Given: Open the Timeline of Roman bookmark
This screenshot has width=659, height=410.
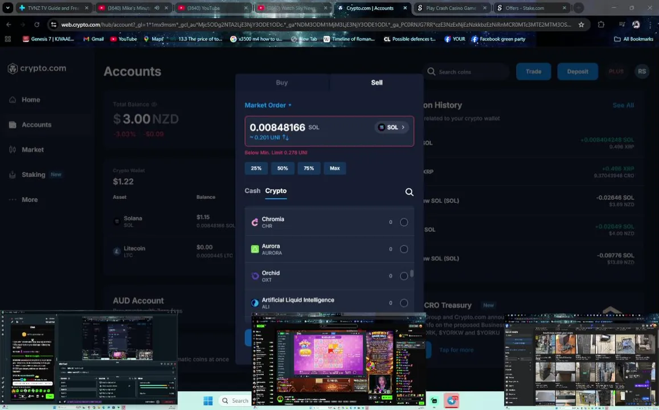Looking at the screenshot, I should 349,39.
